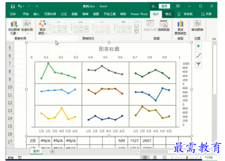The image size is (225, 161).
Task: Click cell with value 1527
Action: 134,141
